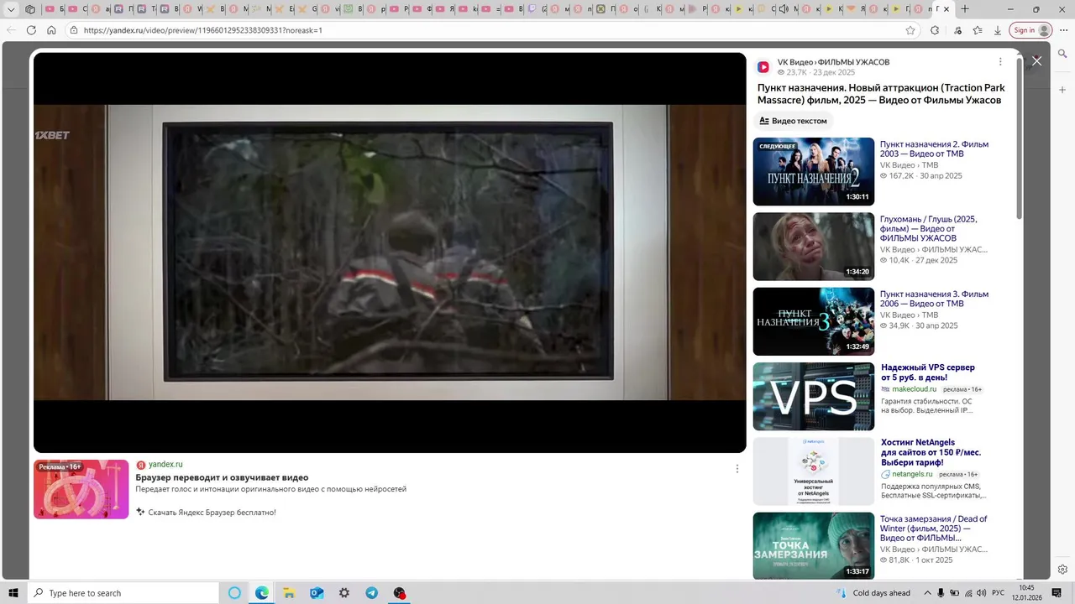Open a new browser tab
The image size is (1075, 604).
point(965,9)
